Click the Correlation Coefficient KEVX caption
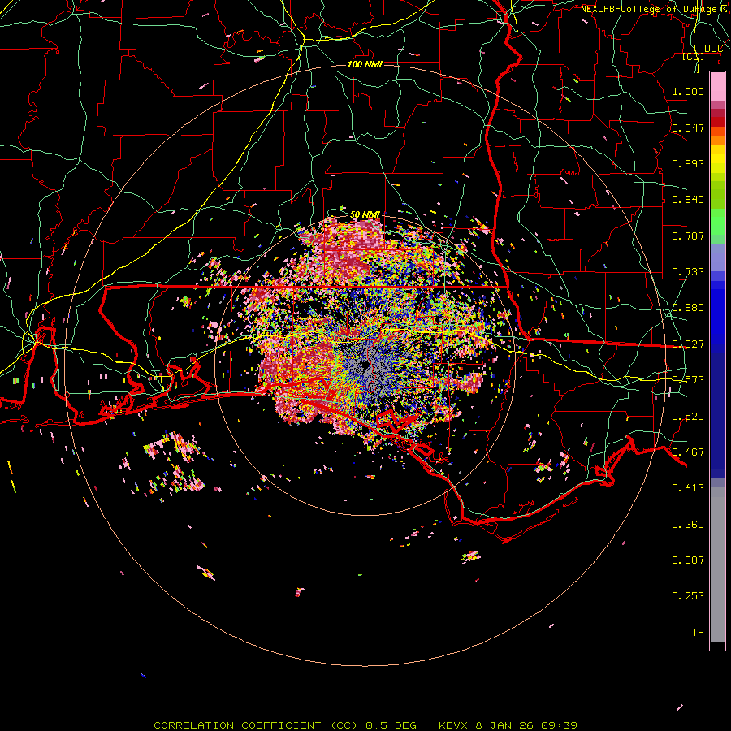This screenshot has height=731, width=731. 365,725
